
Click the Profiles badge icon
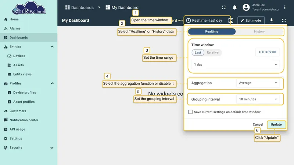click(x=6, y=84)
